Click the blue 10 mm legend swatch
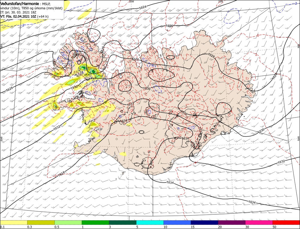The width and height of the screenshot is (300, 229). [x=177, y=222]
